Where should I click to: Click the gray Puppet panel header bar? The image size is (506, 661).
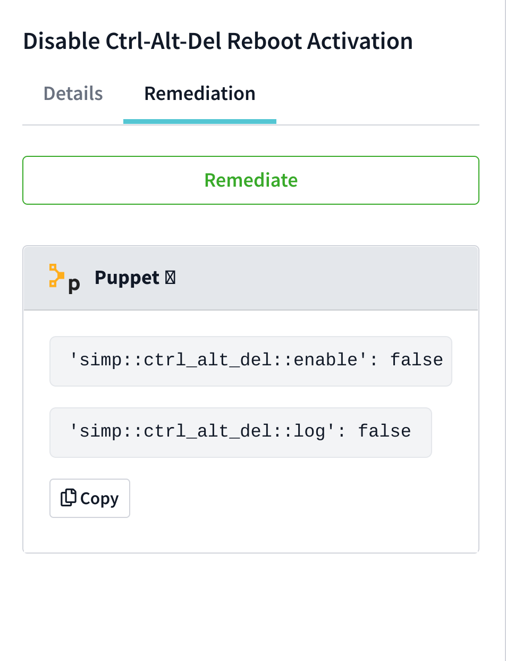(x=251, y=278)
